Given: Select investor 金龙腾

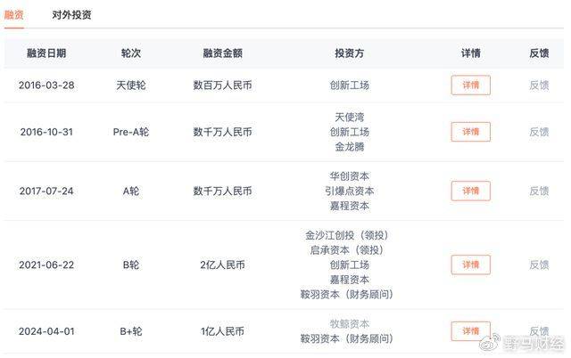Looking at the screenshot, I should 349,146.
